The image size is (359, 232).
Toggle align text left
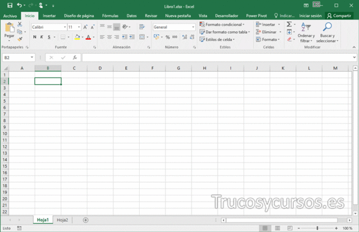102,37
